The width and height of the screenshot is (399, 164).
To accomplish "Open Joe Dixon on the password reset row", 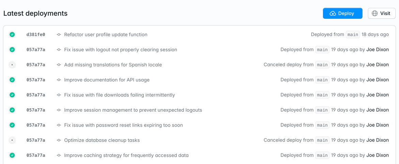I will pyautogui.click(x=378, y=125).
